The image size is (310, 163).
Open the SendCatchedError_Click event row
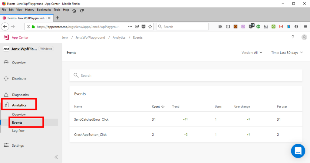click(x=186, y=119)
